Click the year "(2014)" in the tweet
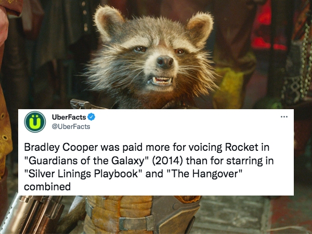Image resolution: width=312 pixels, height=234 pixels. (x=167, y=161)
